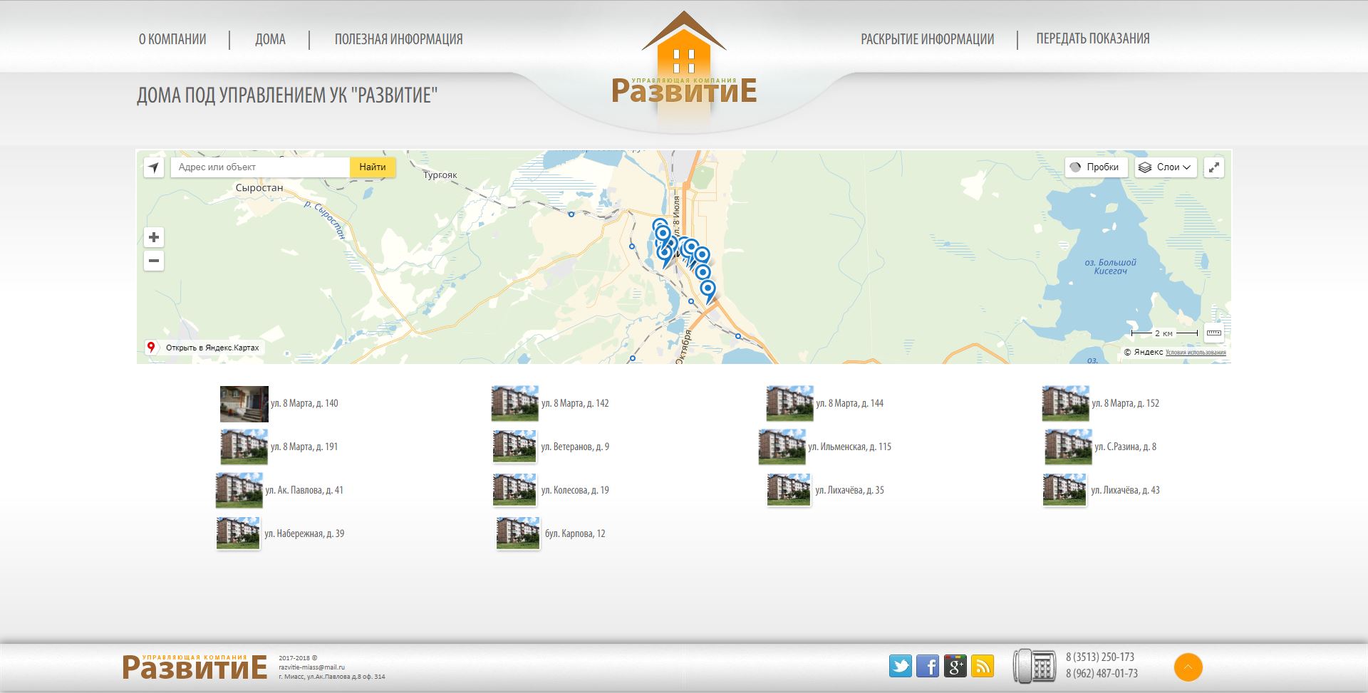
Task: Click the razvitie-miass@mail.ru email text
Action: (311, 667)
